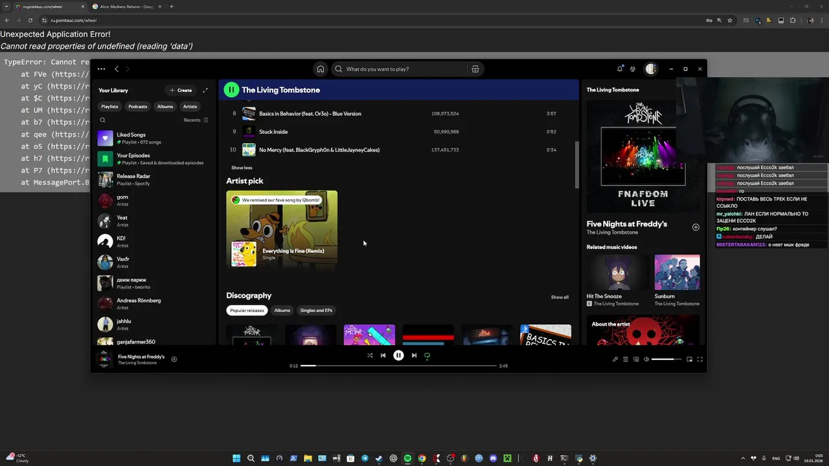Viewport: 829px width, 466px height.
Task: Select the Singles and EPs chip
Action: [316, 311]
